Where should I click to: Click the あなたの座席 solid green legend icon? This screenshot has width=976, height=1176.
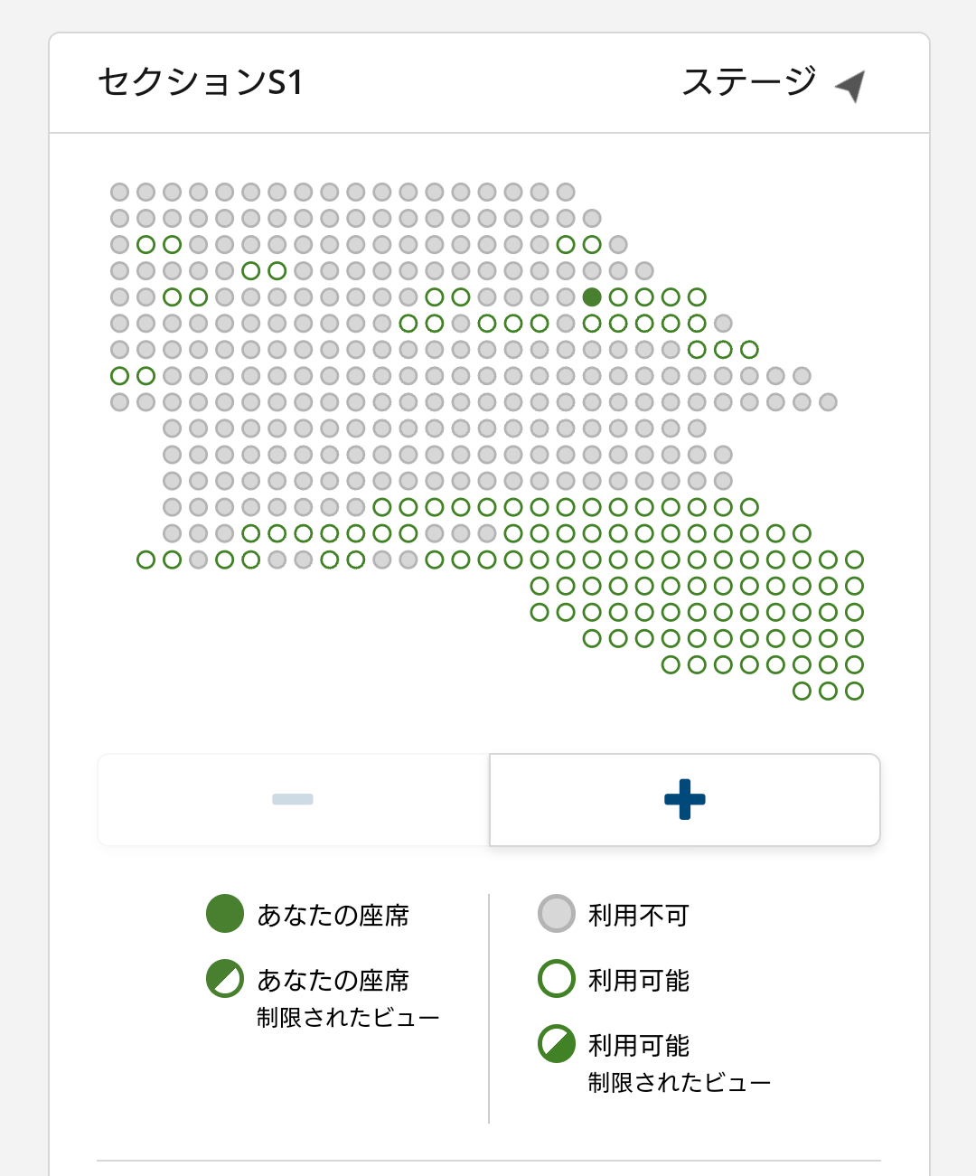pyautogui.click(x=225, y=914)
